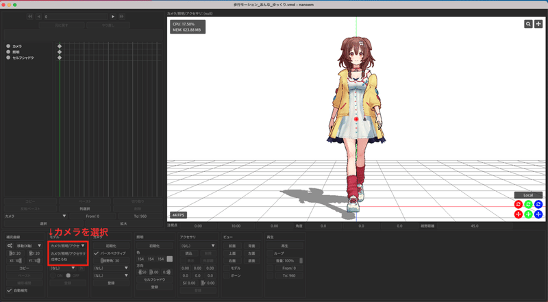This screenshot has width=548, height=302.
Task: Open the first (なし) dropdown in camera panel
Action: point(111,268)
